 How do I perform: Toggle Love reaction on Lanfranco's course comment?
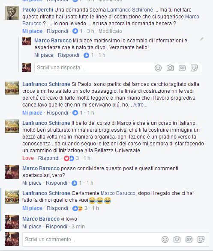tap(28, 158)
